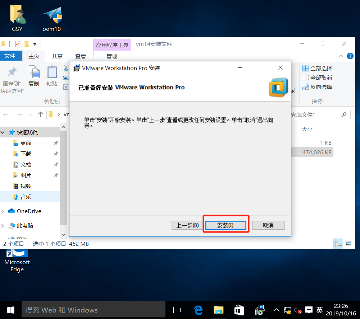Collapse the 快速访问 tree node
The image size is (360, 319).
3,132
